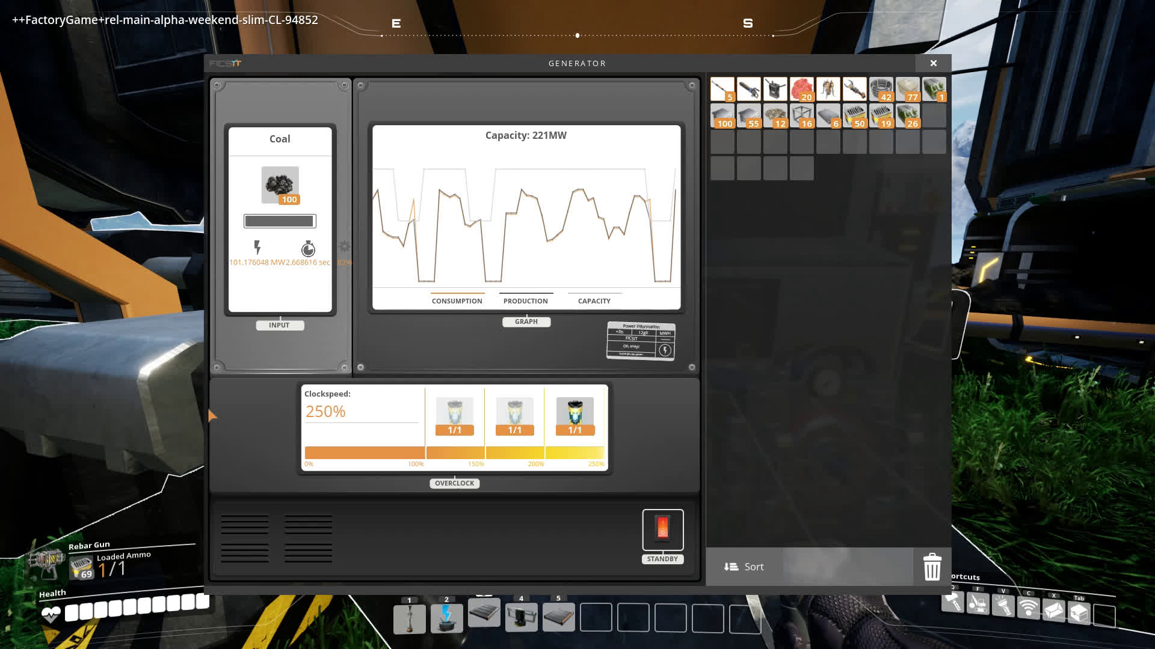Click the Capacity: 221MW graph title
The height and width of the screenshot is (649, 1155).
click(526, 135)
